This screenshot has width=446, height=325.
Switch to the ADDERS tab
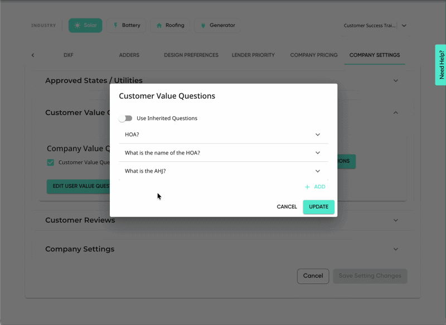(129, 55)
